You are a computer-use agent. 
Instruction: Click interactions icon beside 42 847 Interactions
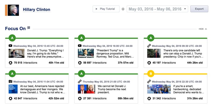click(10, 98)
